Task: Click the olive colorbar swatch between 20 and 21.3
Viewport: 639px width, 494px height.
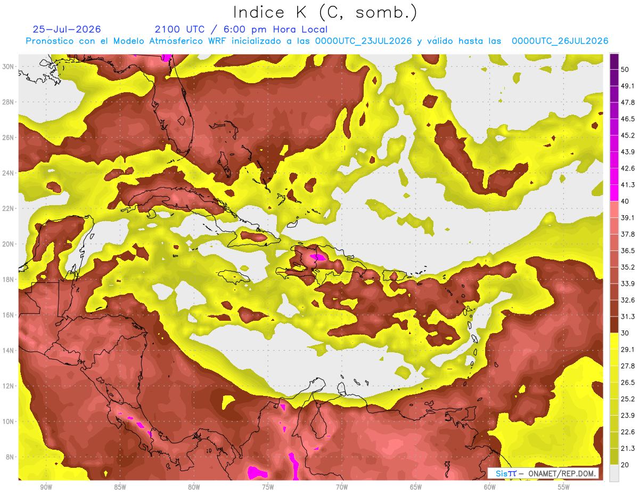Action: point(614,457)
